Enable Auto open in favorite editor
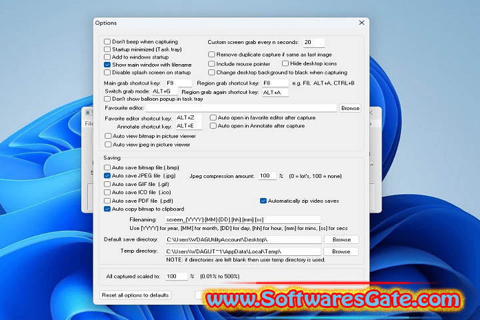 (213, 117)
